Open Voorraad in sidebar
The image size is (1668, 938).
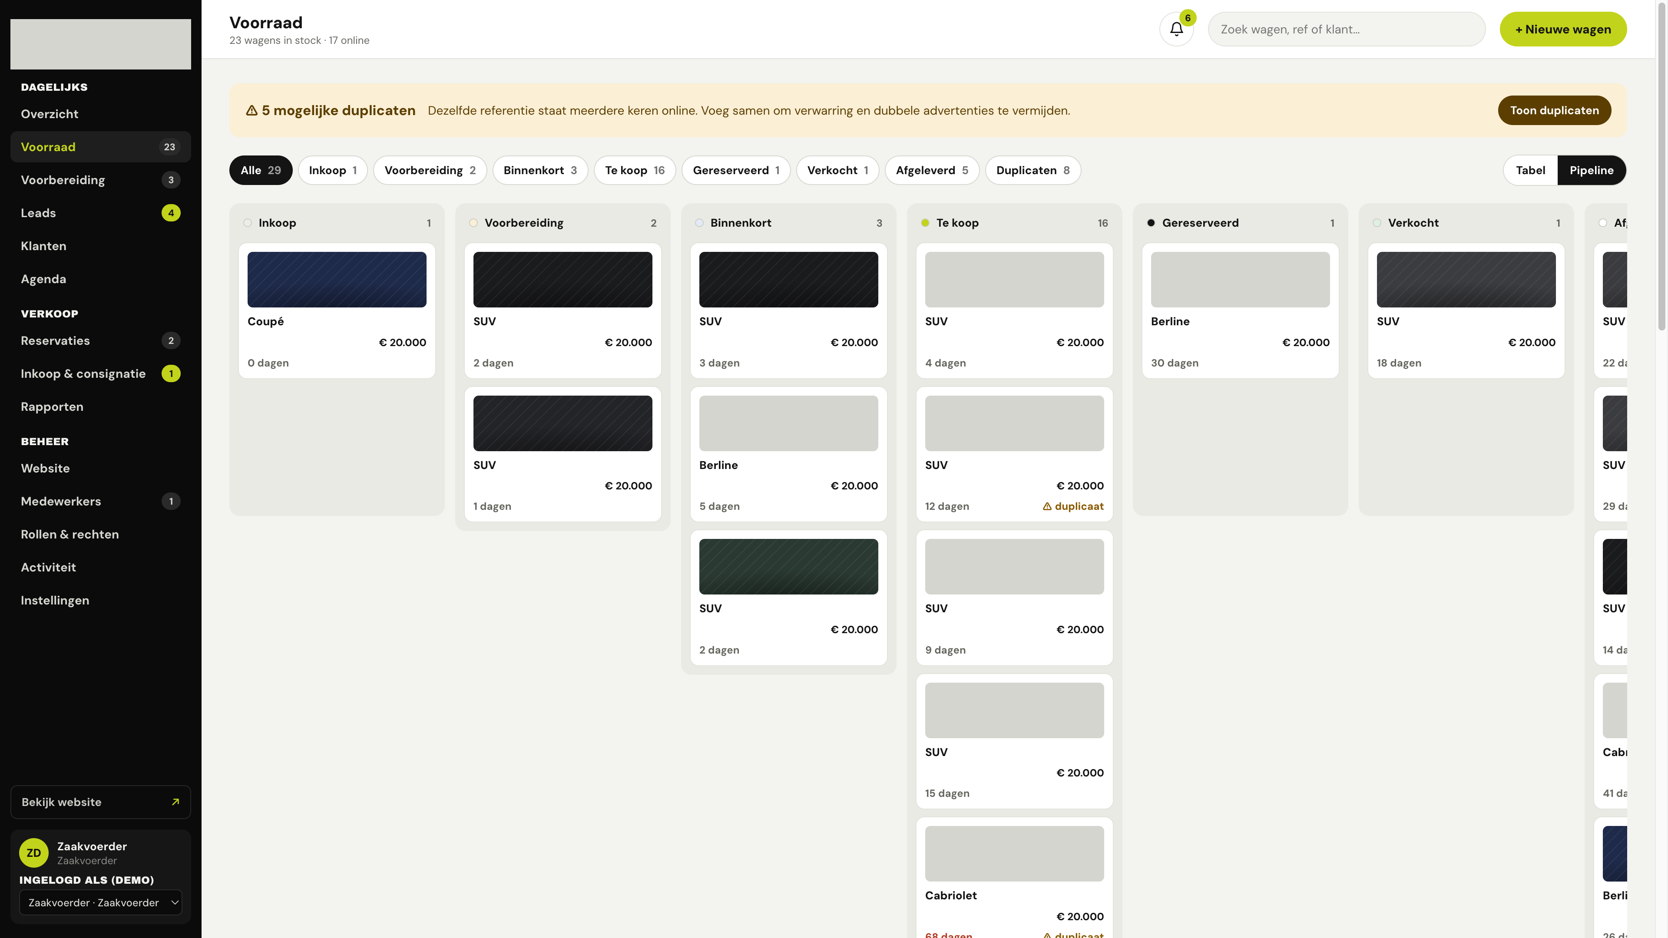(100, 147)
